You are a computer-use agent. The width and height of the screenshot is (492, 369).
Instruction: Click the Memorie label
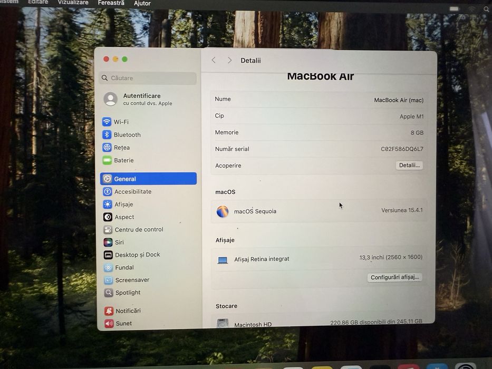click(227, 132)
